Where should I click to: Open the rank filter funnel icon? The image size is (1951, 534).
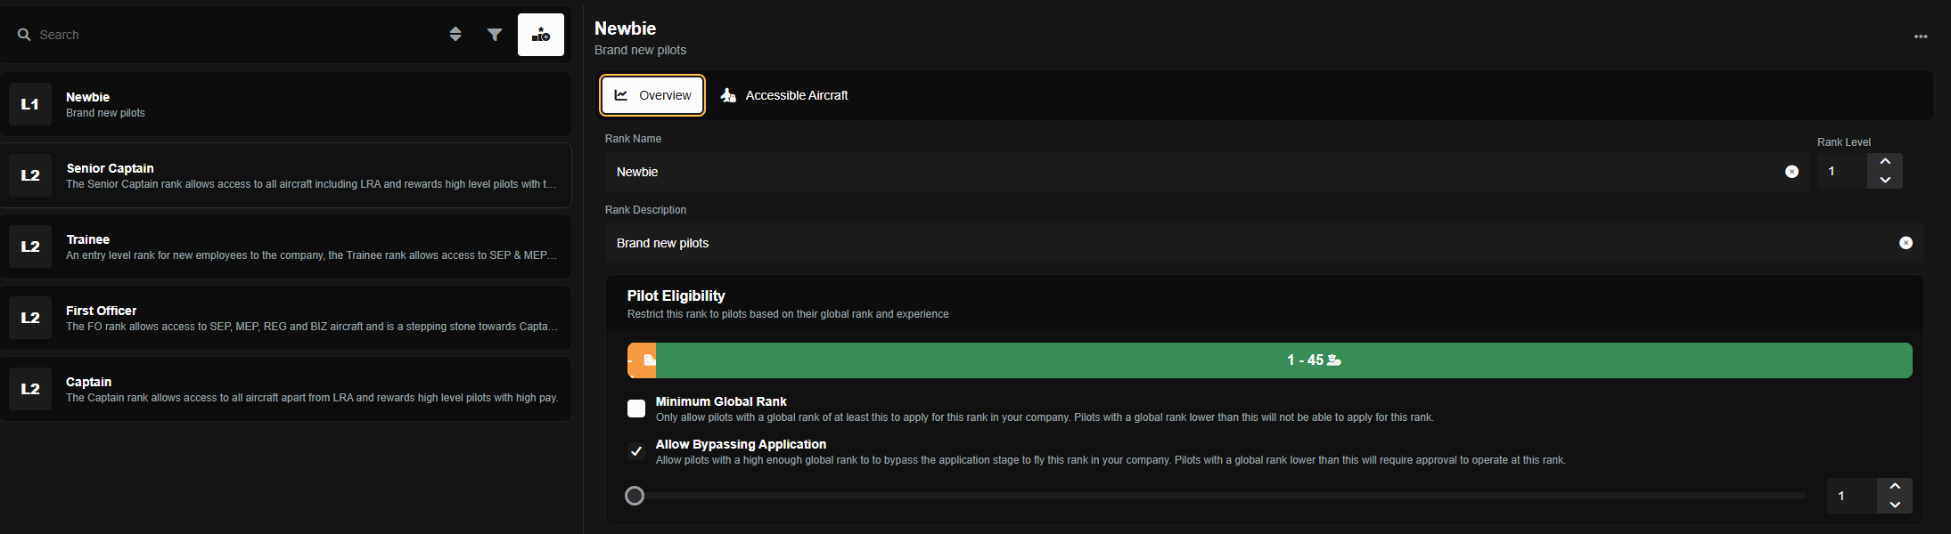click(495, 35)
